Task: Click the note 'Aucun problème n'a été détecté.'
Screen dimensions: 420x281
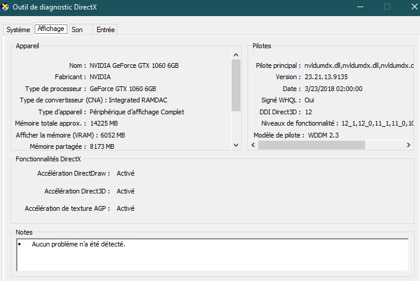Action: pyautogui.click(x=79, y=244)
